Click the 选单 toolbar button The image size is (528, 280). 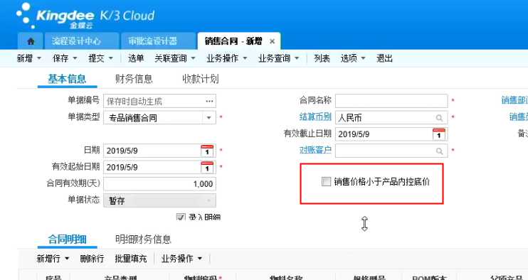click(136, 58)
